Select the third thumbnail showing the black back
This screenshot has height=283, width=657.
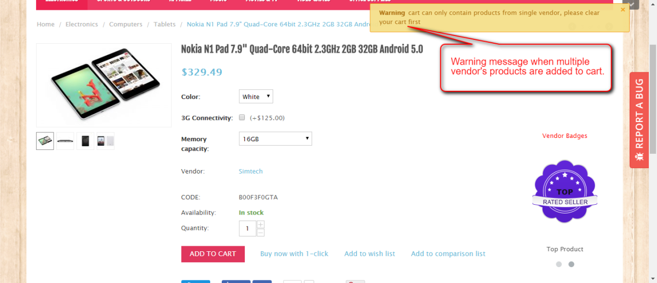85,141
